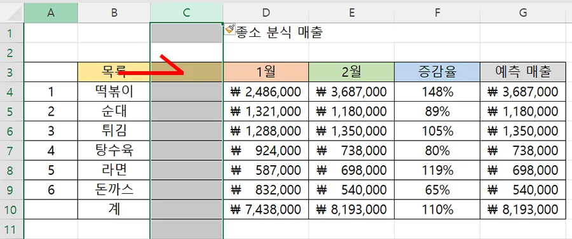Click the 65% cell
This screenshot has height=239, width=572.
pyautogui.click(x=437, y=190)
